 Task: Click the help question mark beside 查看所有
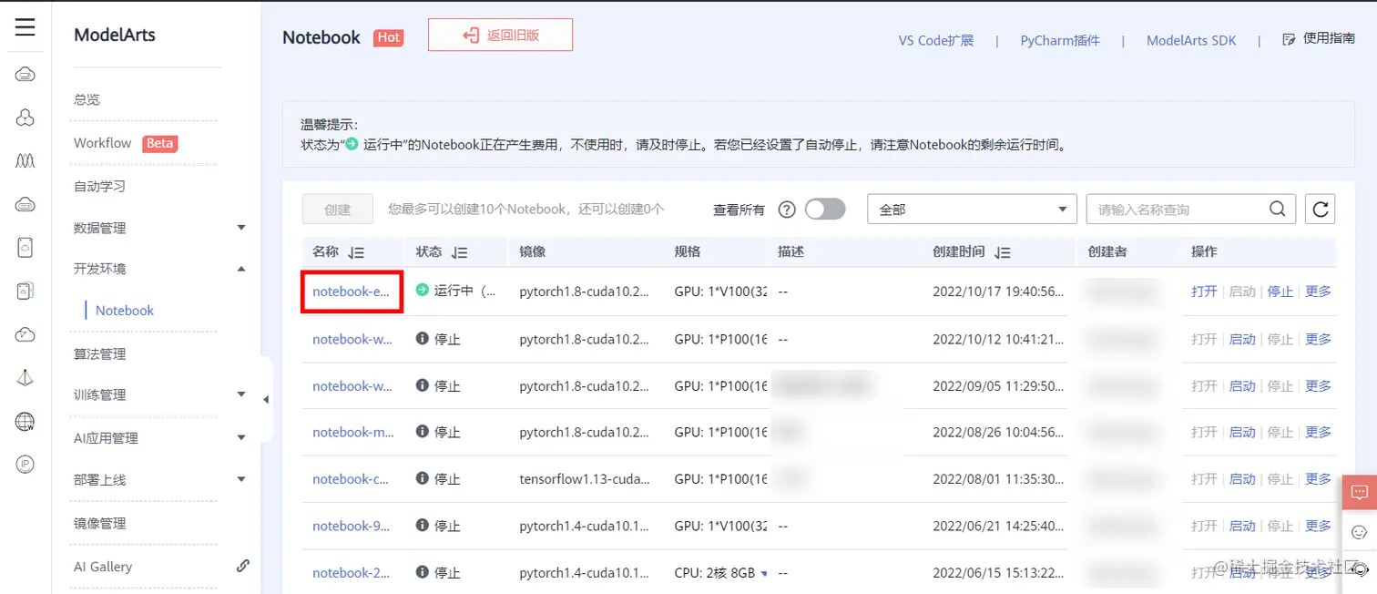[x=787, y=210]
